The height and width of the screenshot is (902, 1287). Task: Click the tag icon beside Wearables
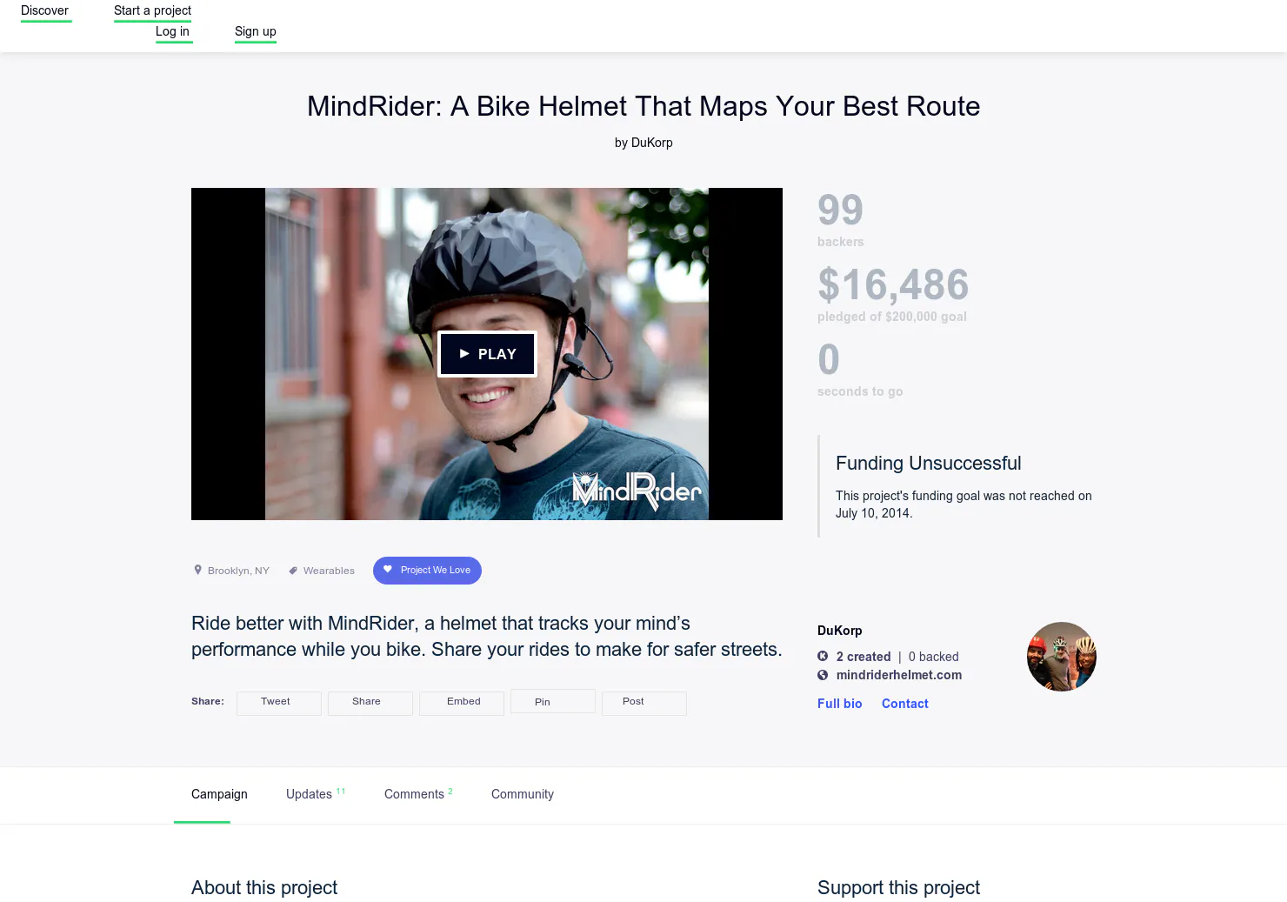(294, 571)
